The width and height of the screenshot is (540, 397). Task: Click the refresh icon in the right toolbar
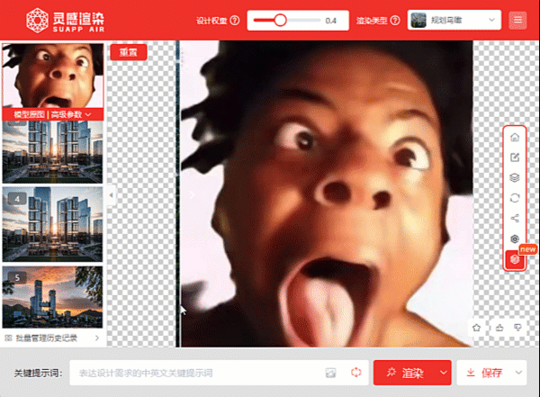514,197
